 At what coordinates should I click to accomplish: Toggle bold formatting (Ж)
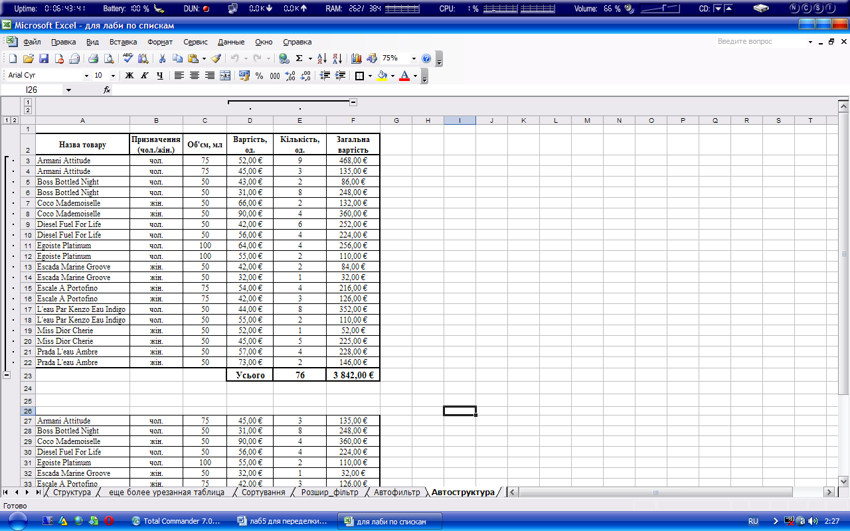[x=129, y=76]
